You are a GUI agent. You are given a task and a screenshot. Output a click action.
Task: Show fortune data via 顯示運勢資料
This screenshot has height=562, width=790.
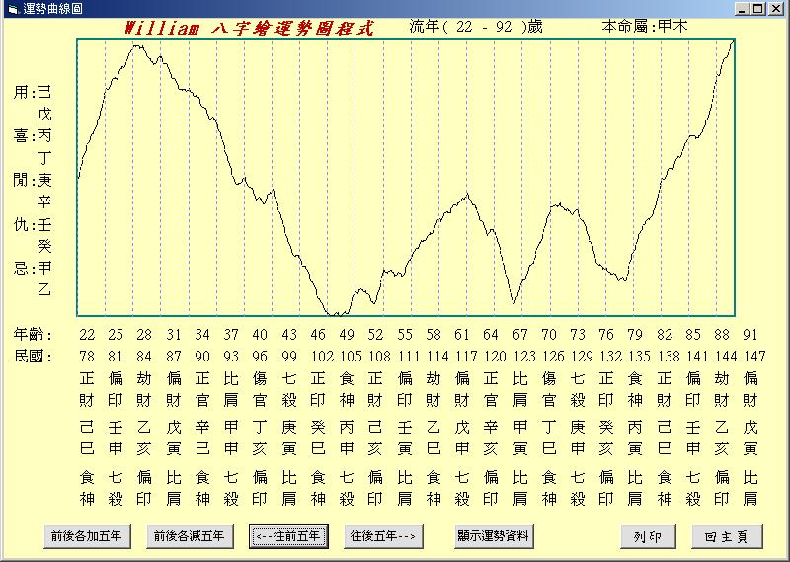coord(493,536)
